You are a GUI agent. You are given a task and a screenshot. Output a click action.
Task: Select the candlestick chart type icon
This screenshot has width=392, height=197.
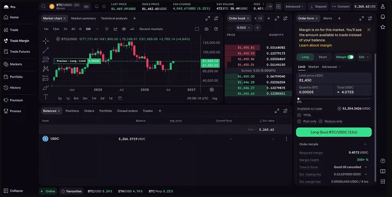coord(107,29)
